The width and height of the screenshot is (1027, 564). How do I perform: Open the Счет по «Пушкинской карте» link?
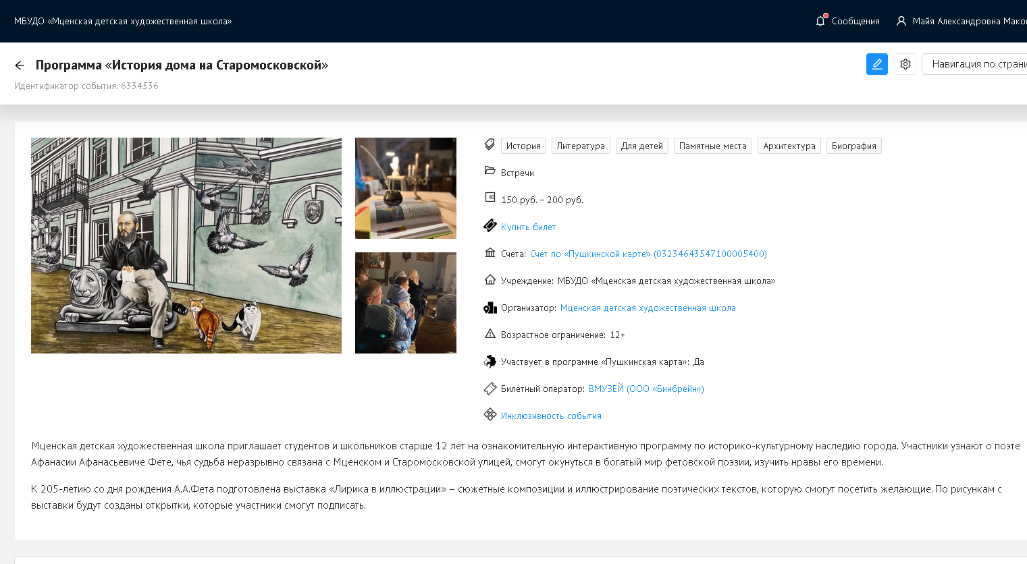point(648,254)
